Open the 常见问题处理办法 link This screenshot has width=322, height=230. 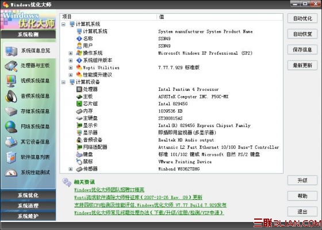click(x=149, y=213)
